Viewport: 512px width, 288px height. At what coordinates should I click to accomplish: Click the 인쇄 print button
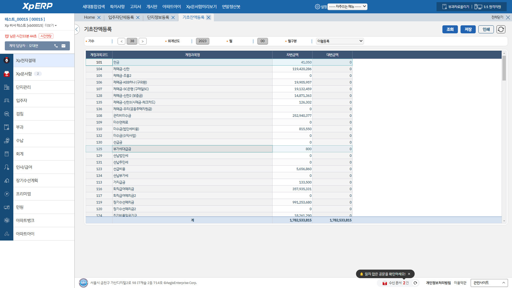click(486, 29)
